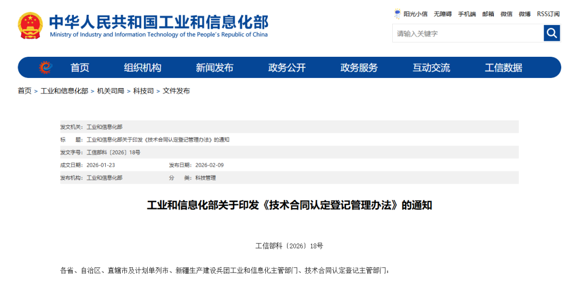This screenshot has width=574, height=286.
Task: Click centered document number below headline
Action: click(x=289, y=246)
